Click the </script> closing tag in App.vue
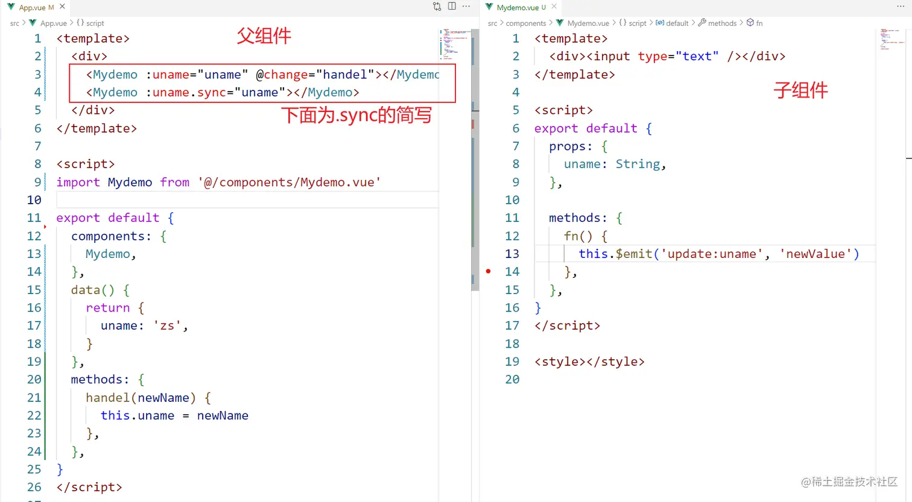 89,487
